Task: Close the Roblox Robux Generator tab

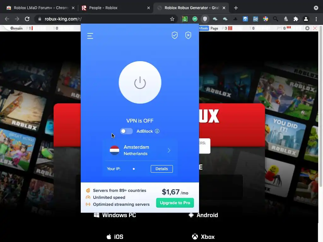Action: 224,8
